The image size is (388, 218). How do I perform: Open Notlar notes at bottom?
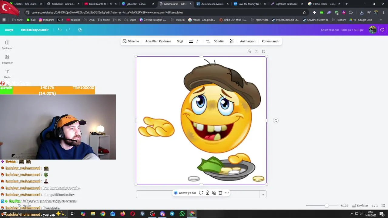[x=25, y=206]
